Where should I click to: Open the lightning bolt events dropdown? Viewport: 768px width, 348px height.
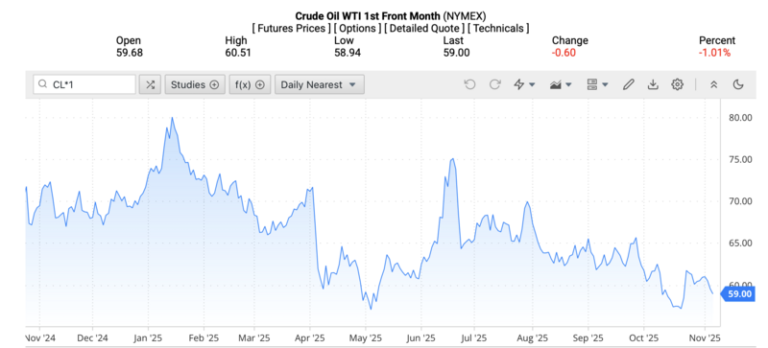point(524,84)
